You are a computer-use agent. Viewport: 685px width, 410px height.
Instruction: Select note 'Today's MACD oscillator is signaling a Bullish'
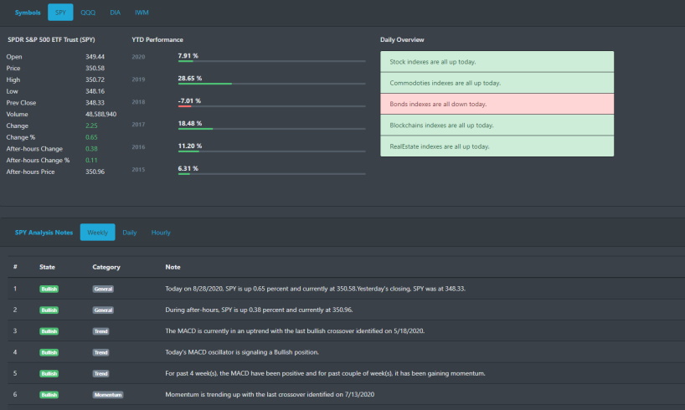pos(242,352)
